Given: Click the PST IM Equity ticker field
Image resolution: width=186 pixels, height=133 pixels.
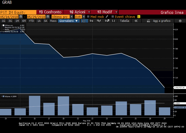Looking at the screenshot, I should coord(18,12).
